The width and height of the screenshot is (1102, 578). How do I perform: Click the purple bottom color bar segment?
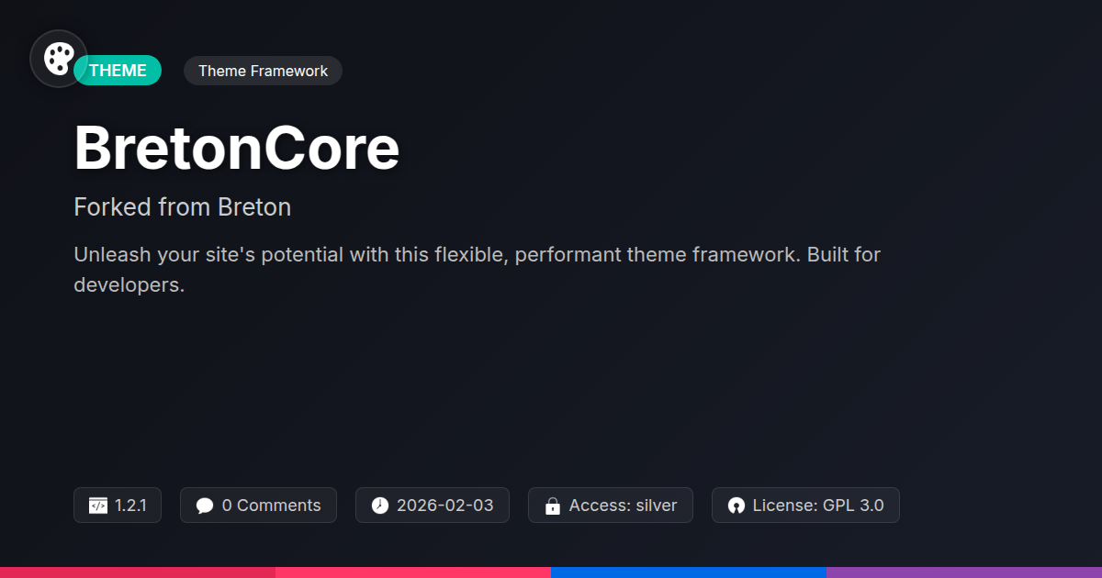pos(964,572)
